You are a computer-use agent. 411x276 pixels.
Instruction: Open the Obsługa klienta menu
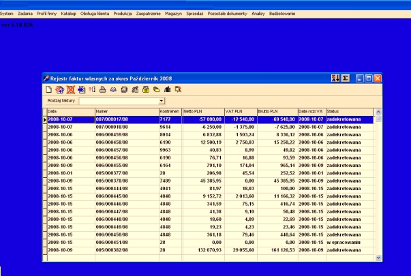click(x=95, y=14)
